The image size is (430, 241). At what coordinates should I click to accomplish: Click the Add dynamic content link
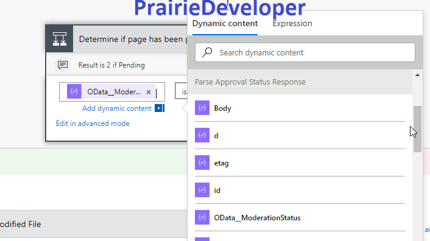click(117, 108)
